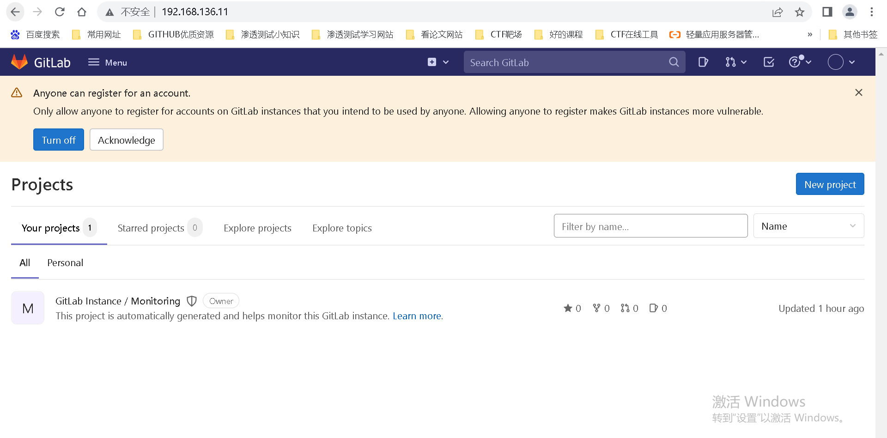Click the Turn off button
The width and height of the screenshot is (887, 438).
59,140
